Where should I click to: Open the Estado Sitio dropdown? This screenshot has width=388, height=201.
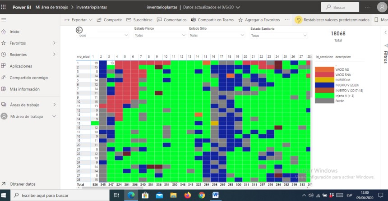point(217,35)
